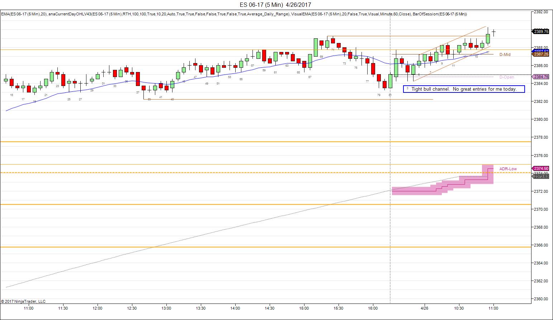
Task: Click bar number 57 under the candles
Action: tap(252, 66)
